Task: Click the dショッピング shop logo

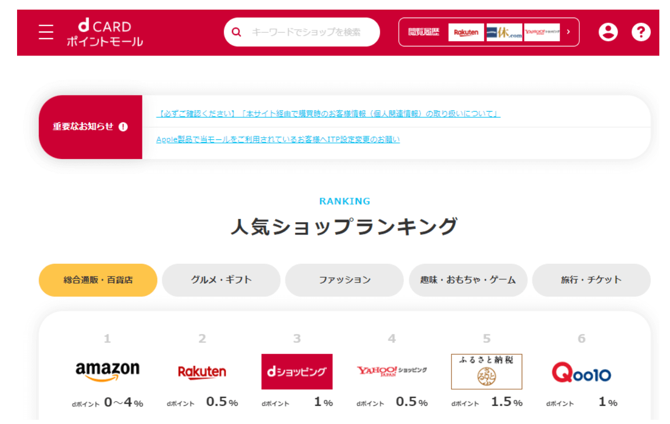Action: [297, 372]
